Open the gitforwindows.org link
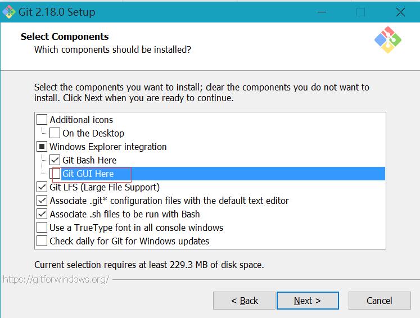 tap(56, 279)
